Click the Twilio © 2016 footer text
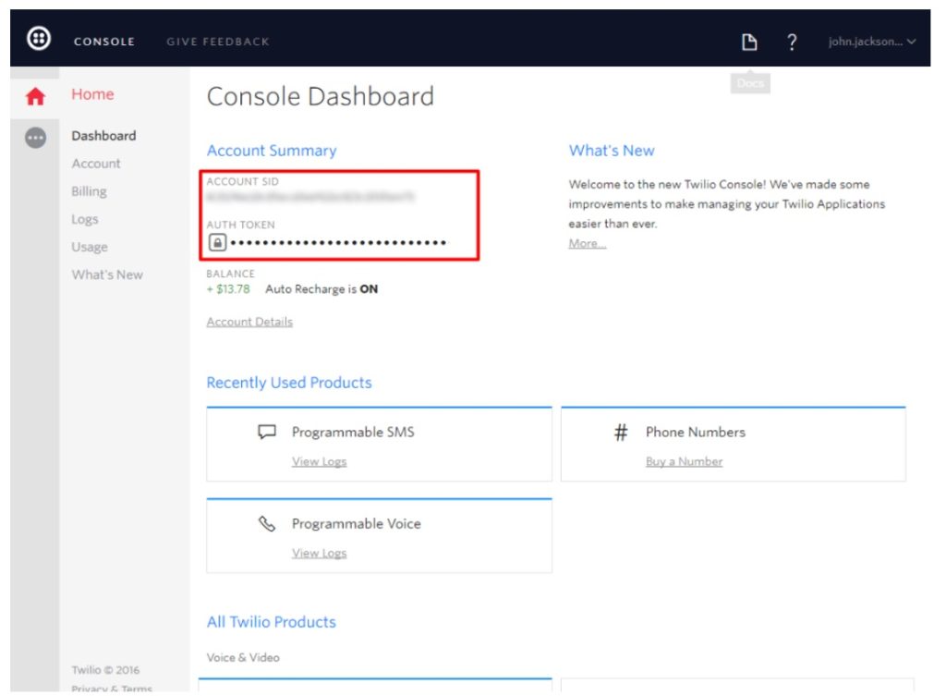The height and width of the screenshot is (696, 946). pos(105,670)
